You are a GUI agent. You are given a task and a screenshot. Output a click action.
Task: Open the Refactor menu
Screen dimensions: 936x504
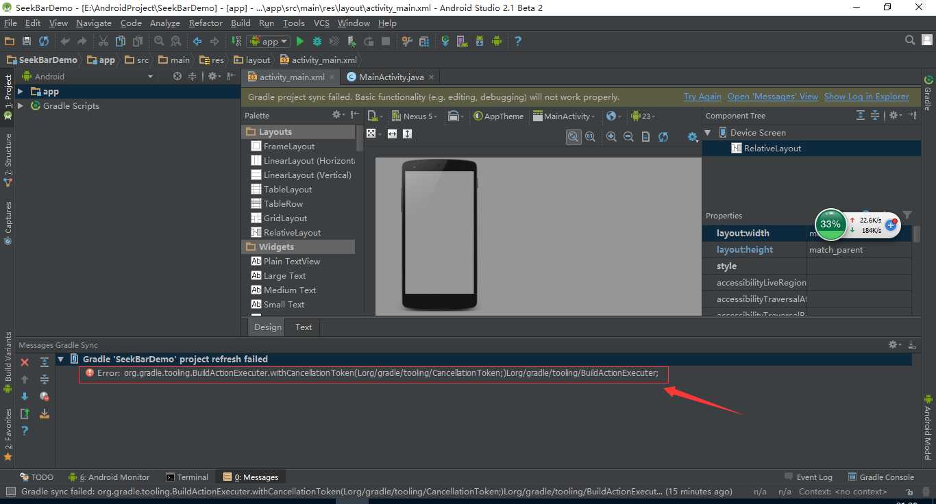tap(206, 23)
